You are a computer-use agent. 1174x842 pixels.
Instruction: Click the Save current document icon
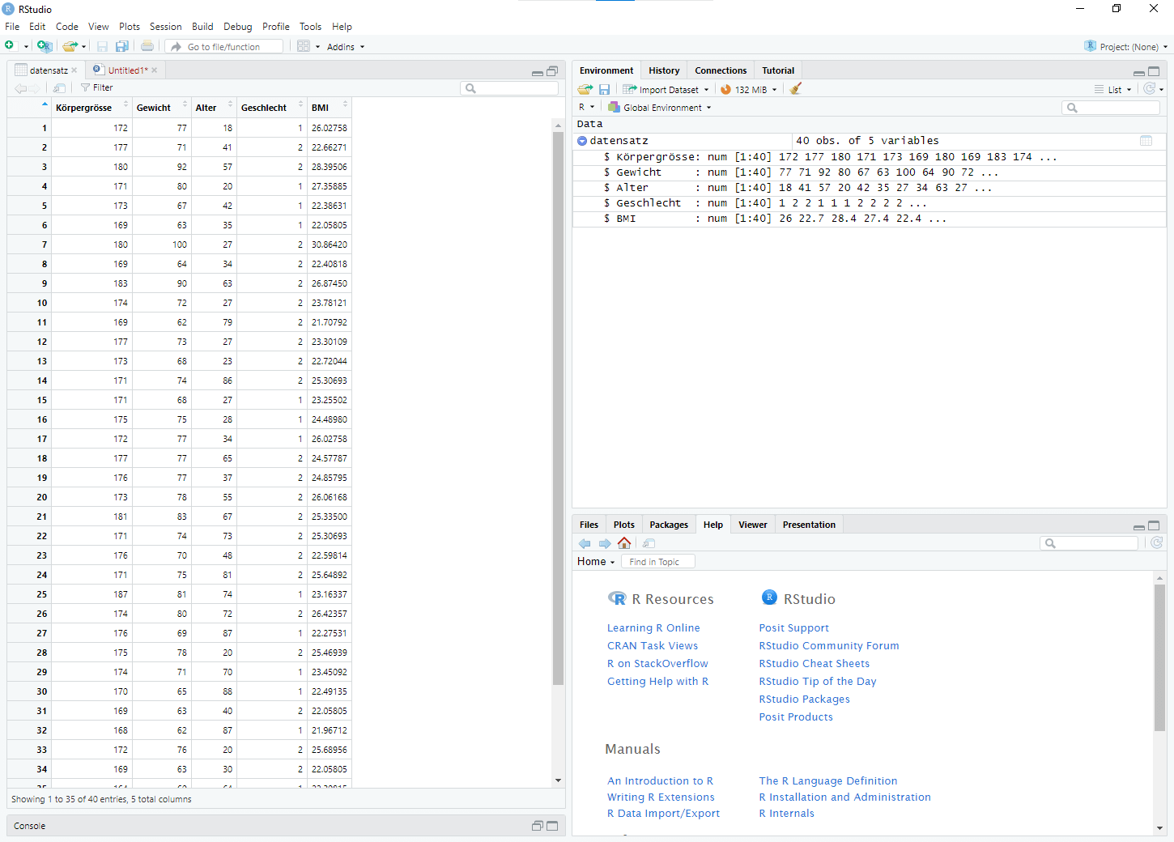[x=102, y=46]
